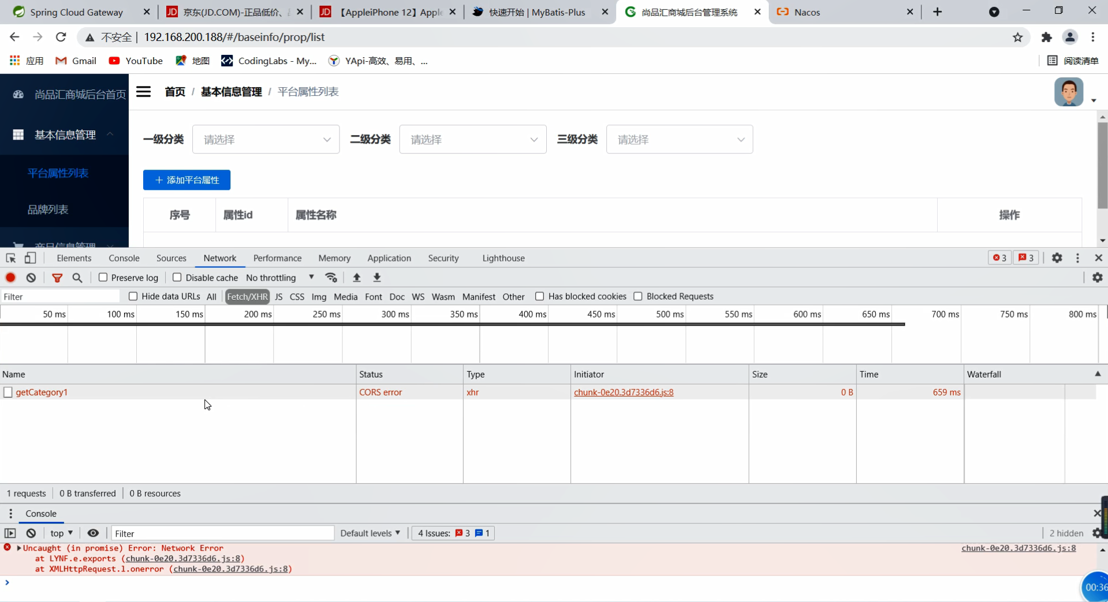Select the getCategory1 request name
The width and height of the screenshot is (1108, 602).
point(42,392)
